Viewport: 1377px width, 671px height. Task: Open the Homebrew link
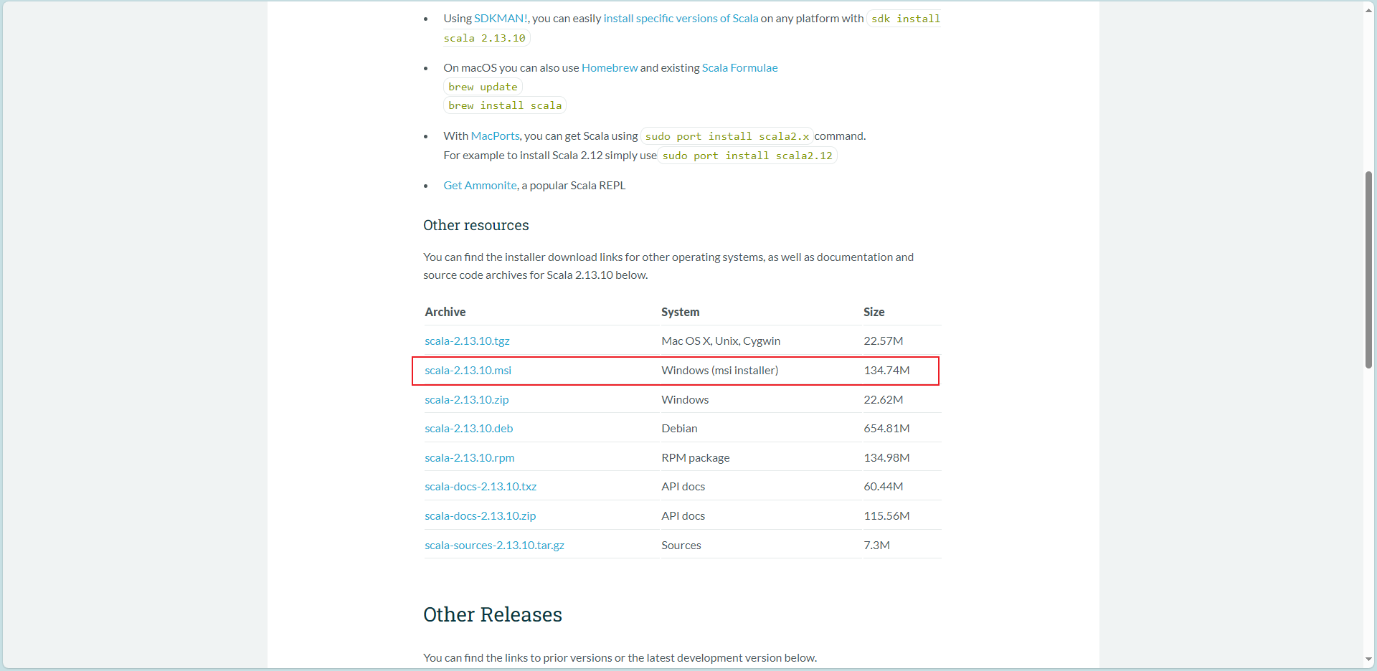610,68
